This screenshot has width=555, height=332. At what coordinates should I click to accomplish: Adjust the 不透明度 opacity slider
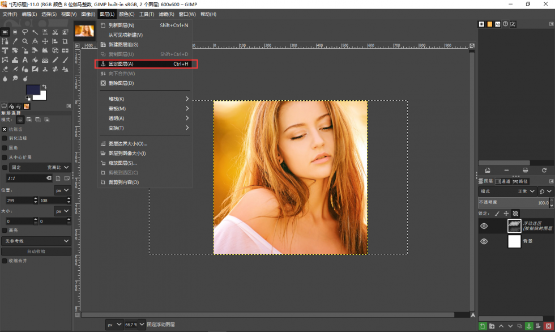(513, 202)
